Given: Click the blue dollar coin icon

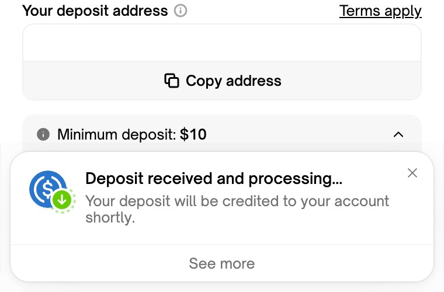Looking at the screenshot, I should tap(47, 188).
